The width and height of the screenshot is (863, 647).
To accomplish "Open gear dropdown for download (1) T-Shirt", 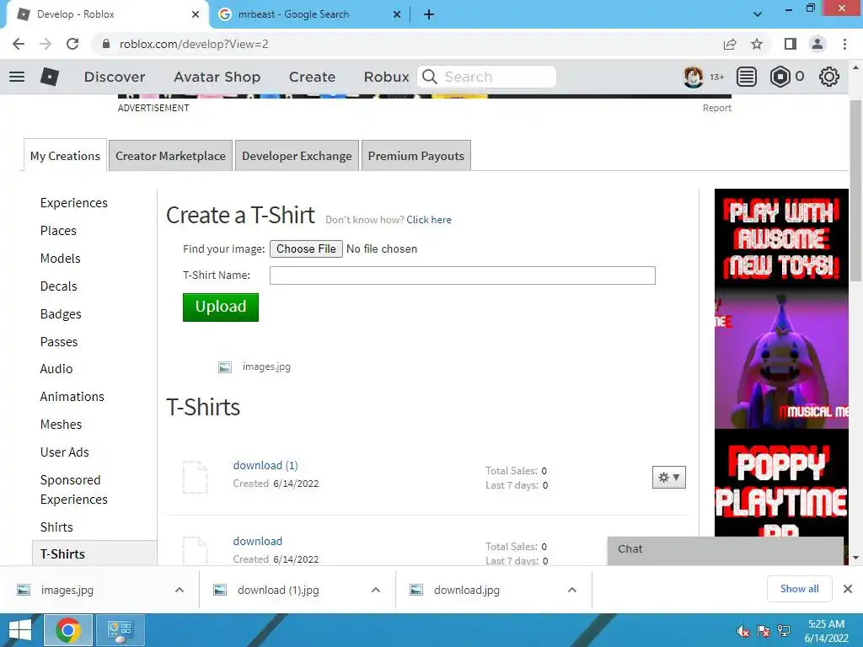I will pos(668,478).
